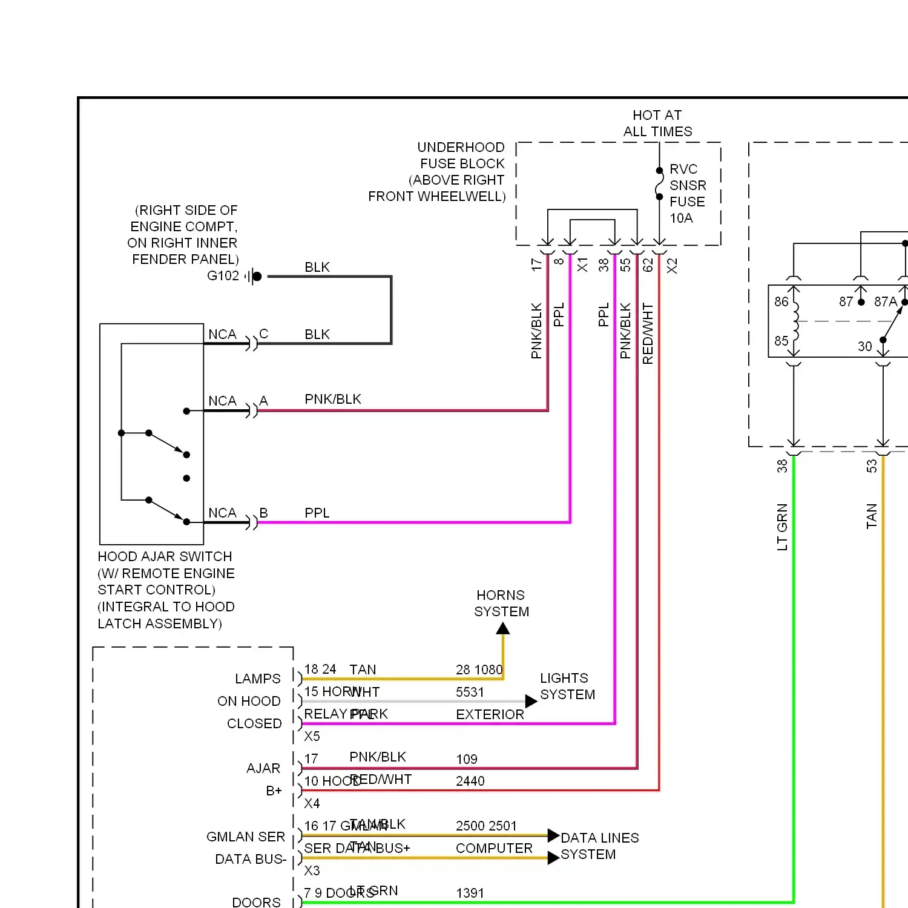Select connector terminal C label
The height and width of the screenshot is (908, 908).
tap(263, 334)
